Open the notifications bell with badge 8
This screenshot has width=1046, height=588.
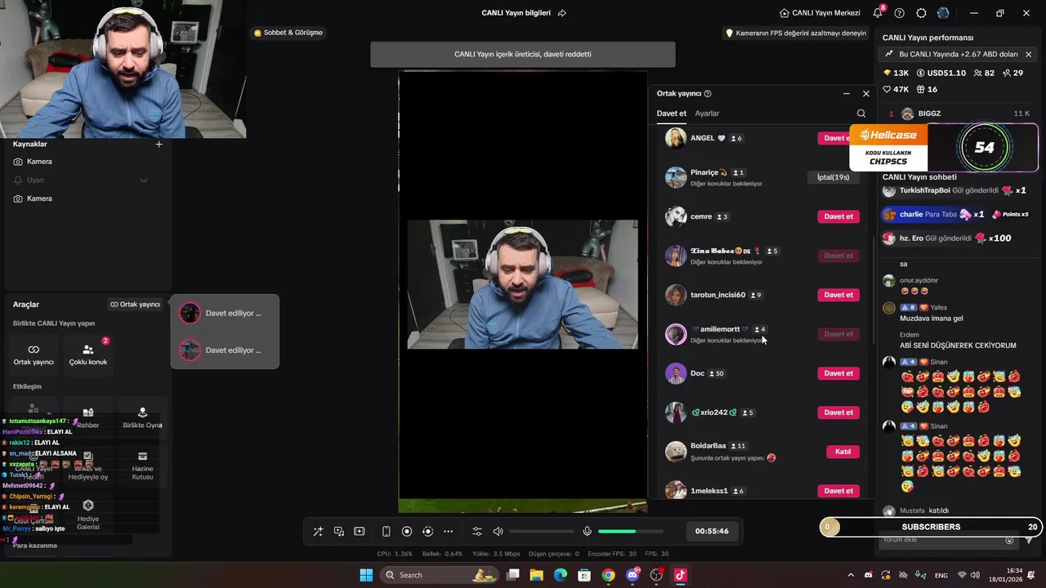pos(878,13)
